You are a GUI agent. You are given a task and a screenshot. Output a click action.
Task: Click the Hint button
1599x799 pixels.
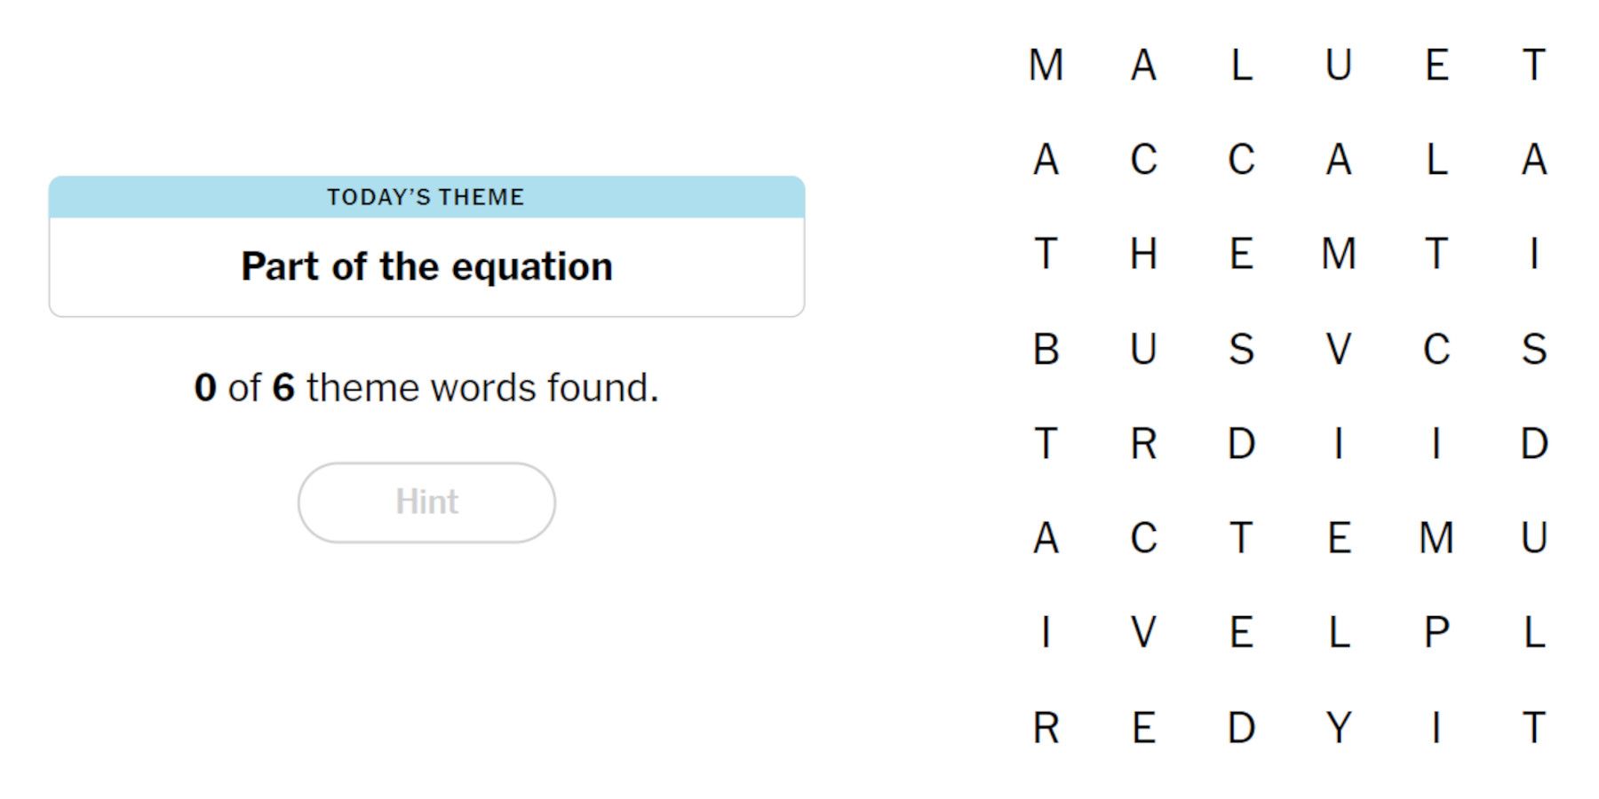(x=426, y=502)
